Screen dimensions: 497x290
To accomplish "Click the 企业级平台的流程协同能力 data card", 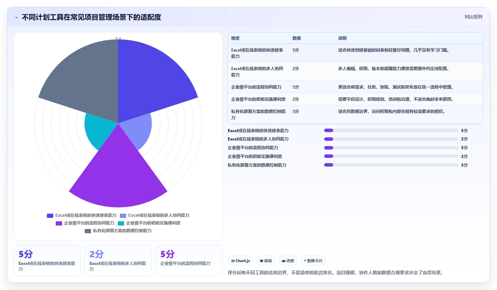I will [x=189, y=260].
